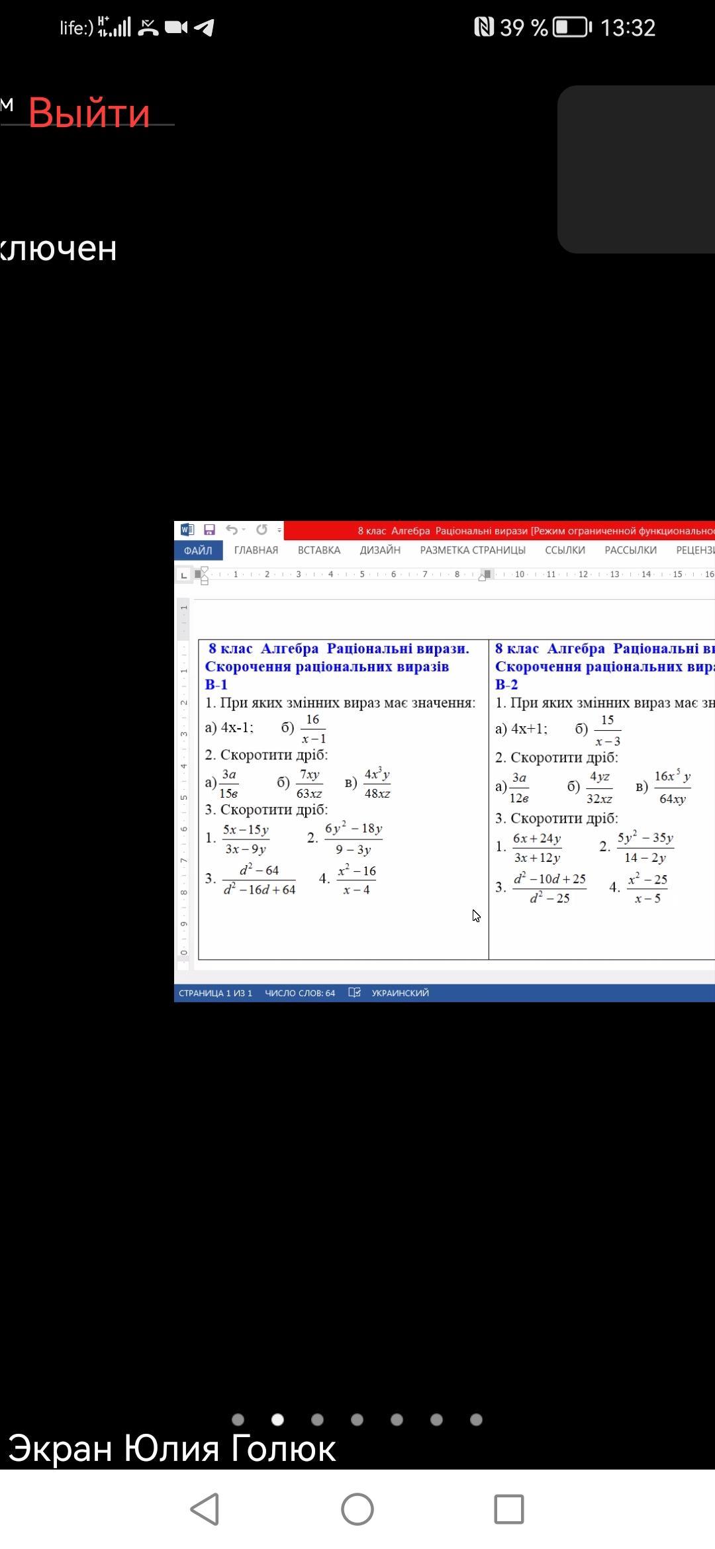Tap the Android home circle button

tap(358, 1509)
